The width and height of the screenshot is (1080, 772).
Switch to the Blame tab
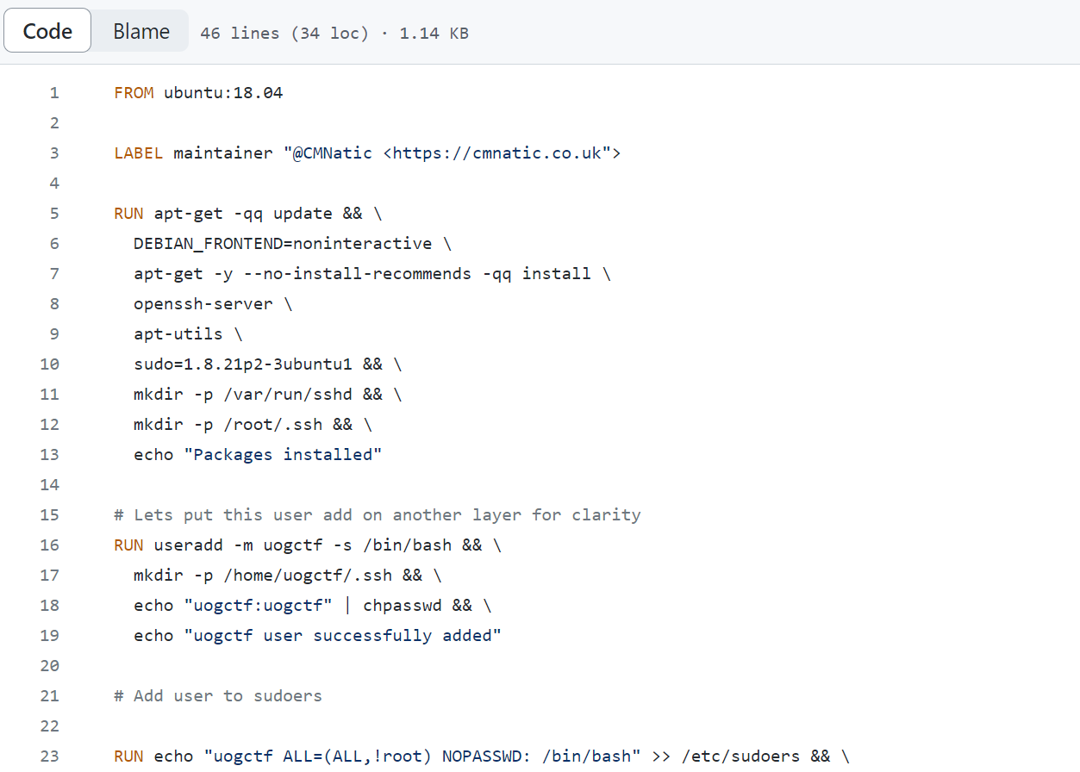tap(140, 30)
